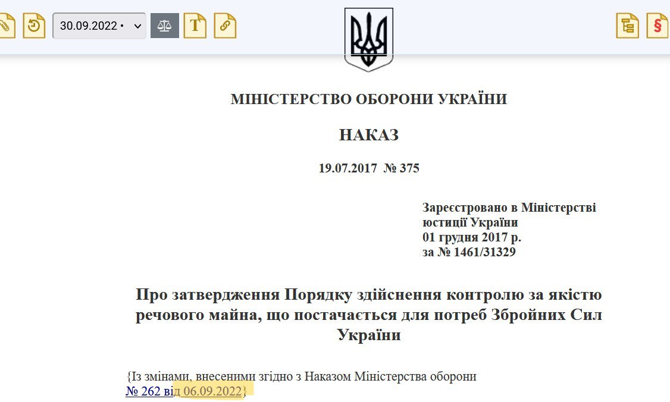Click the Зареєстровано в Міністерстві line
The height and width of the screenshot is (402, 670).
[509, 208]
